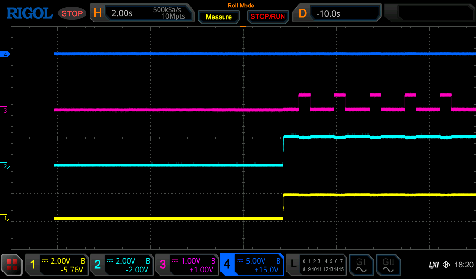Click the blue channel 4 waveform trace
Image resolution: width=476 pixels, height=279 pixels.
coord(264,54)
